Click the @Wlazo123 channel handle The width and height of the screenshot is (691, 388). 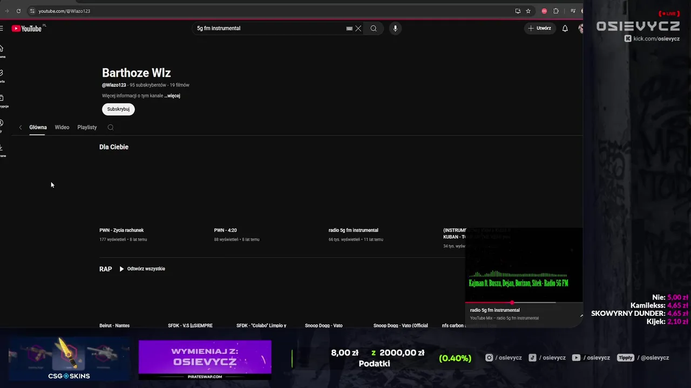pyautogui.click(x=114, y=85)
